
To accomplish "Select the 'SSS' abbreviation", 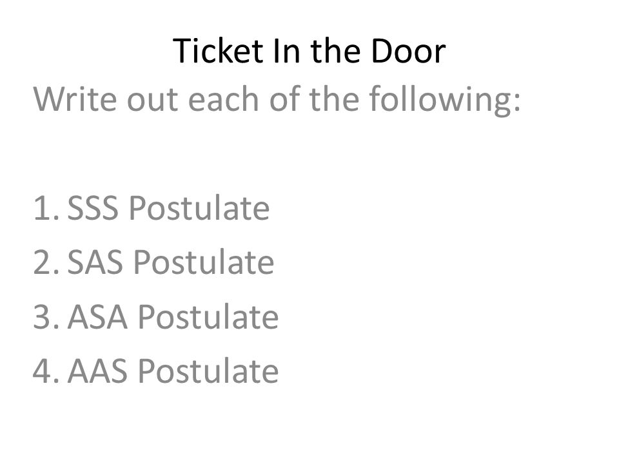I will click(93, 208).
